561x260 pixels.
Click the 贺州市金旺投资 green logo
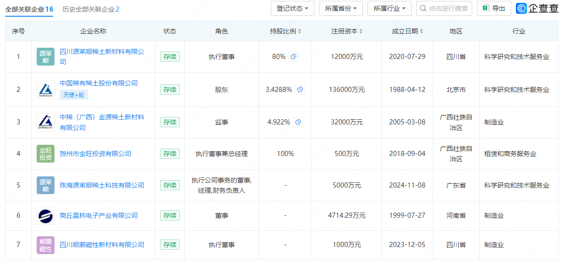tap(46, 154)
